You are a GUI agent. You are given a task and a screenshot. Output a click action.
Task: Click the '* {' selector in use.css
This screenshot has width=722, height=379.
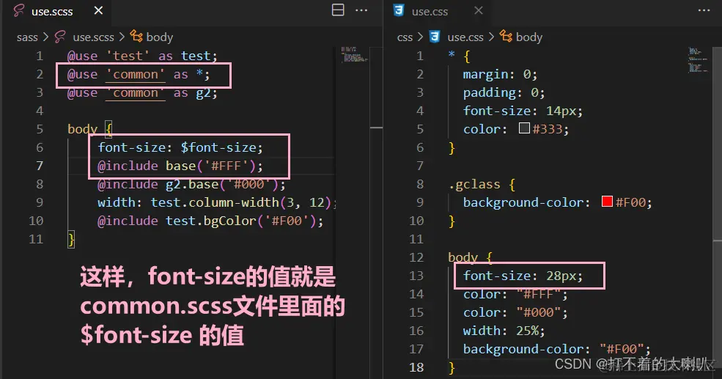(460, 56)
